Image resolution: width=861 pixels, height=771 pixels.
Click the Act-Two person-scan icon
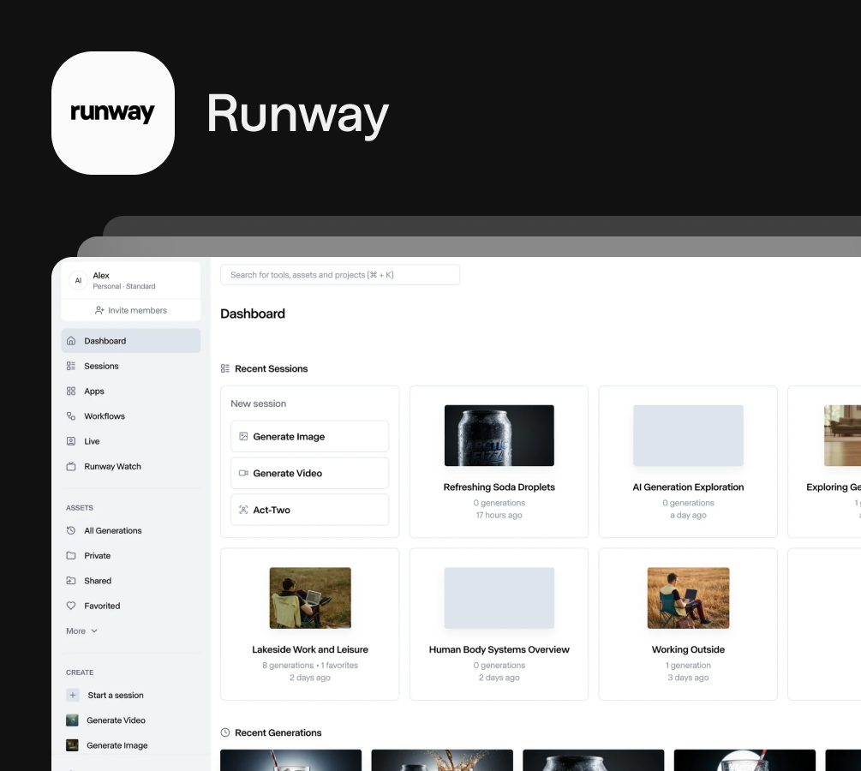pyautogui.click(x=243, y=510)
